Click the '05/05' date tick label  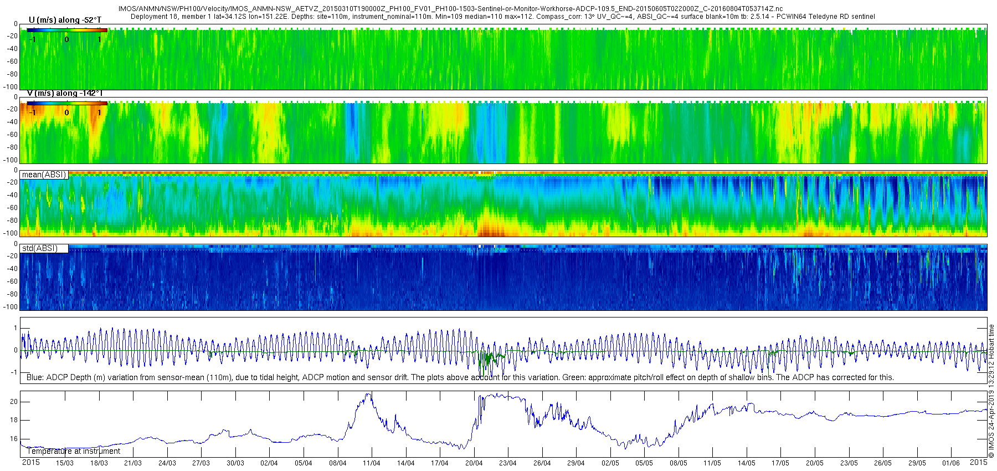click(x=644, y=463)
